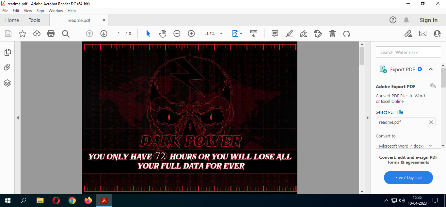Send the file by email envelope icon

(423, 34)
